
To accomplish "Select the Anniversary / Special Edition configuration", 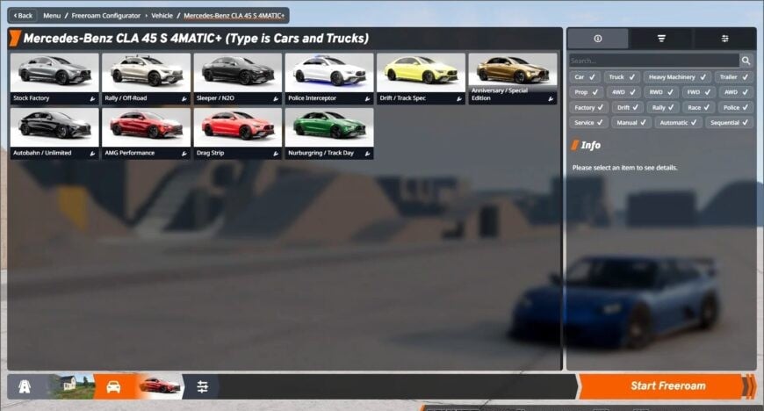I will pyautogui.click(x=513, y=78).
